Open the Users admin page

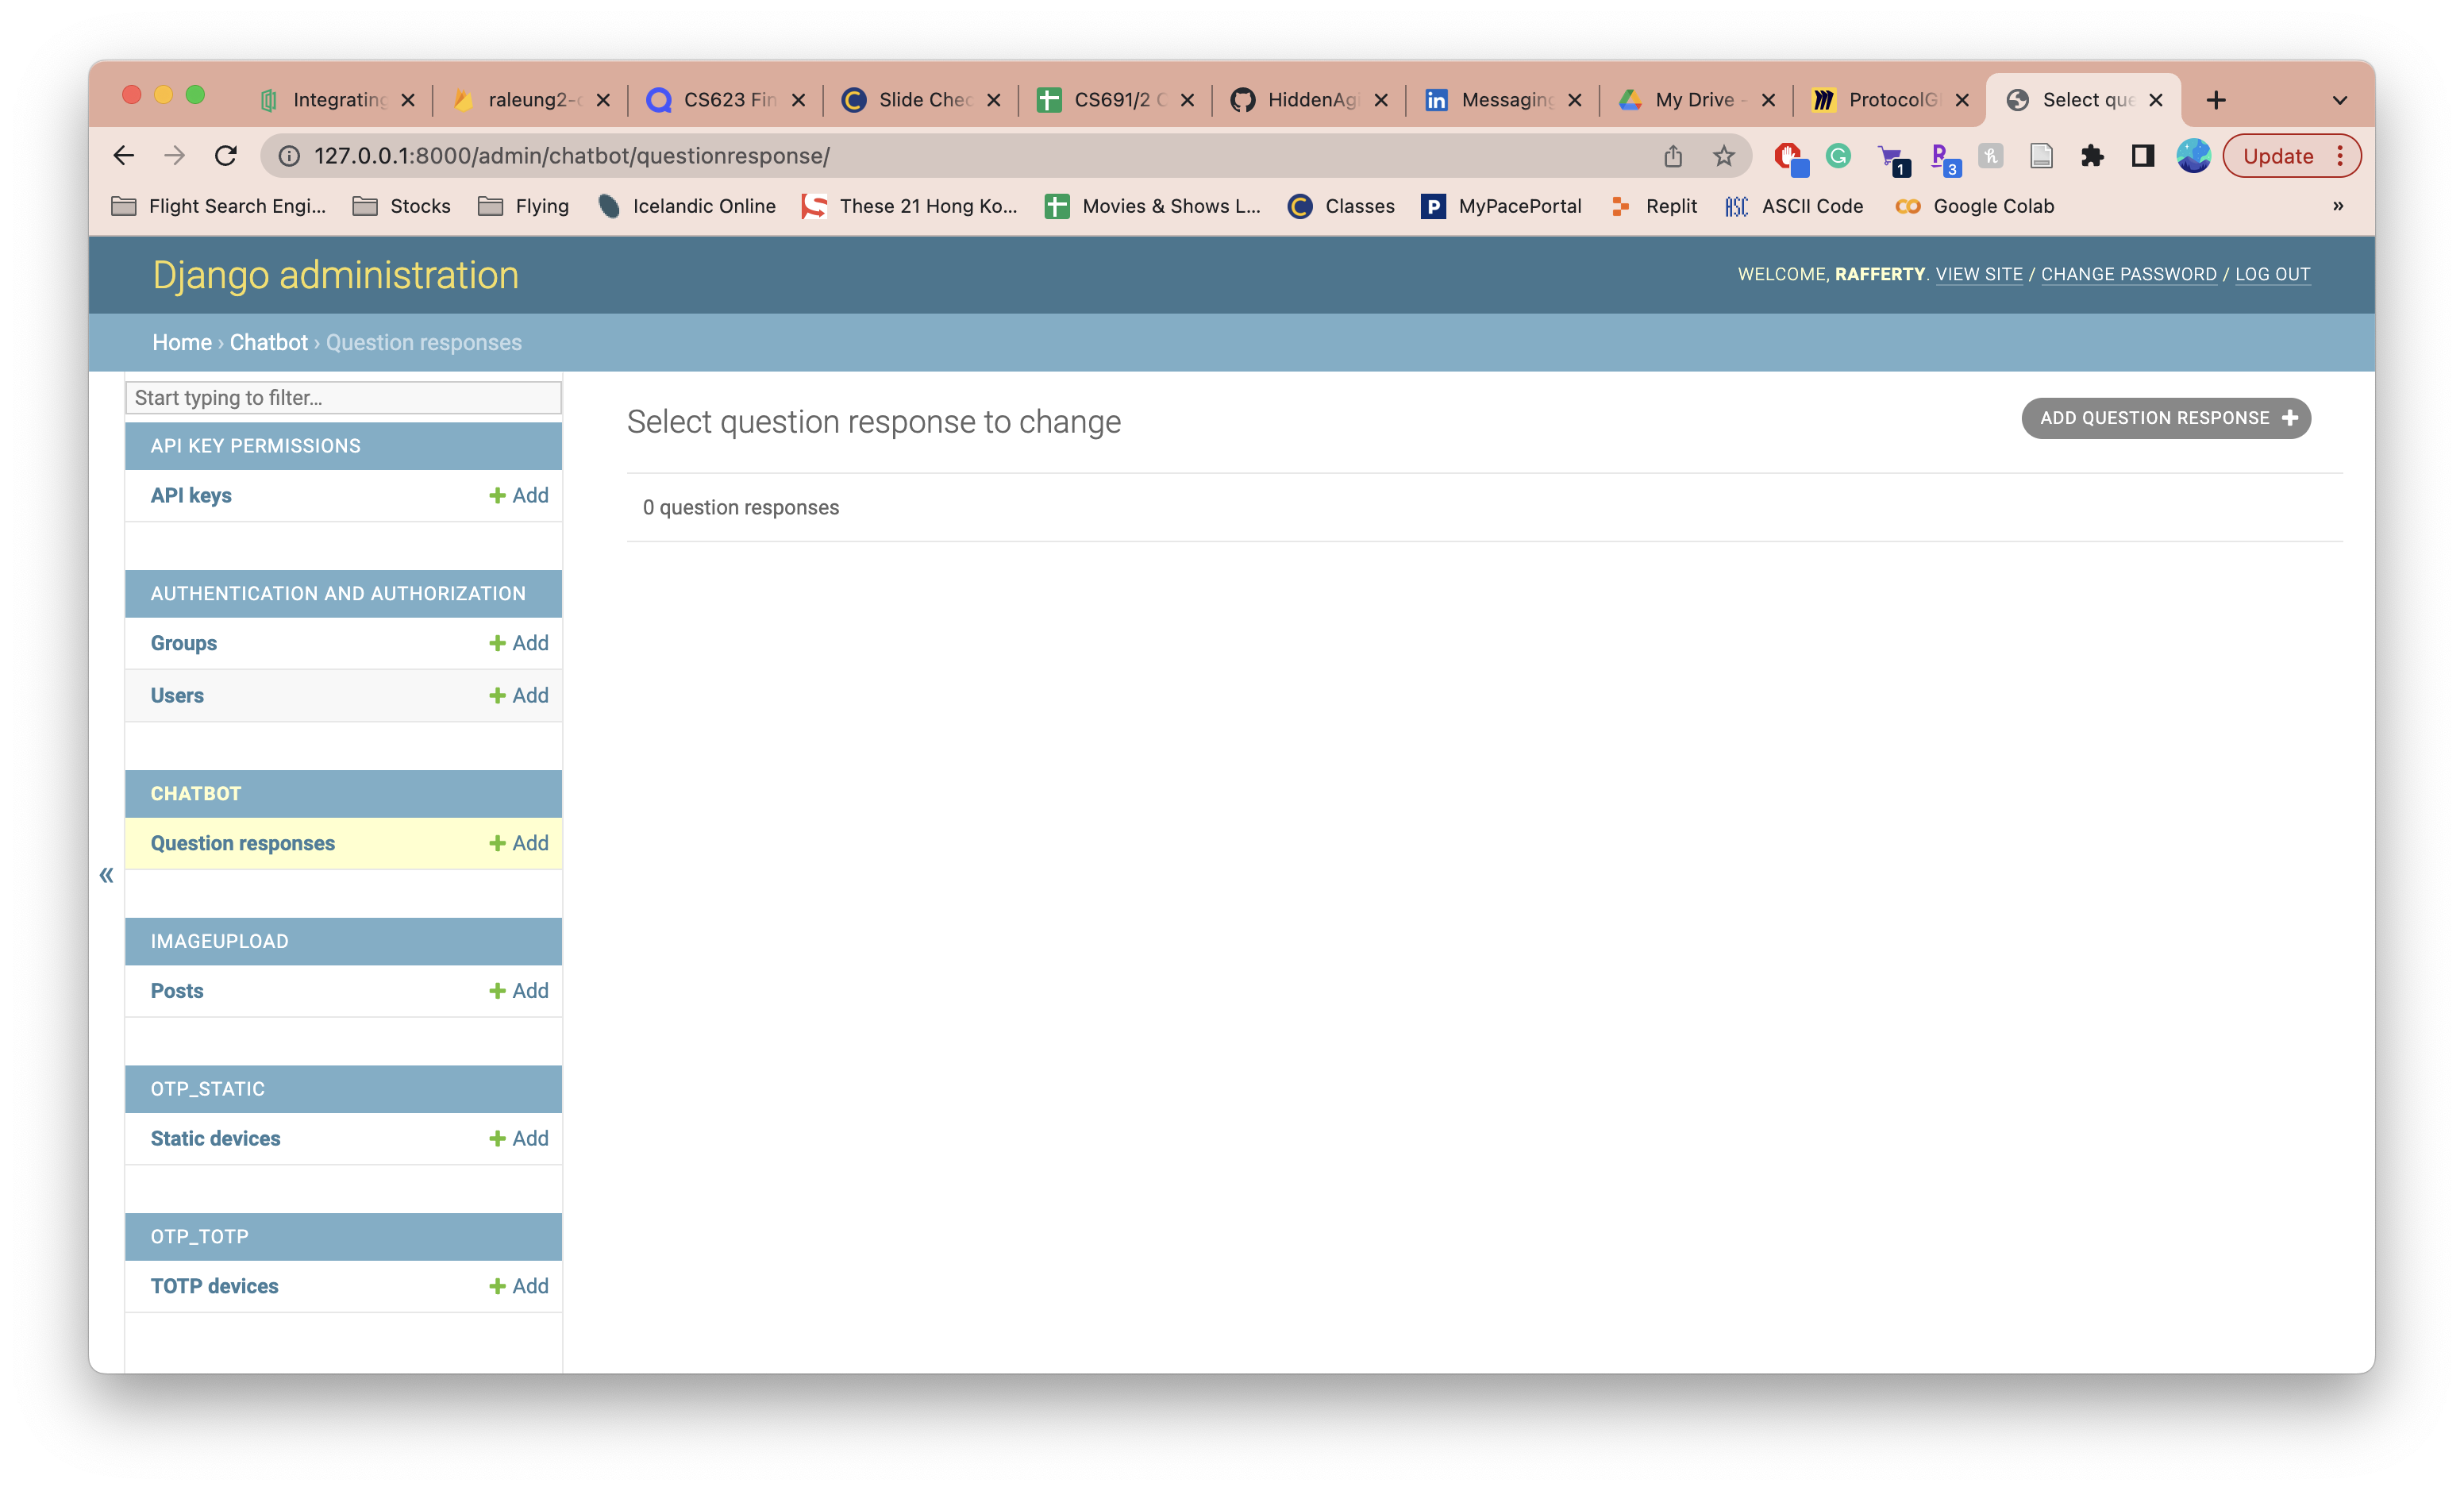[x=177, y=695]
